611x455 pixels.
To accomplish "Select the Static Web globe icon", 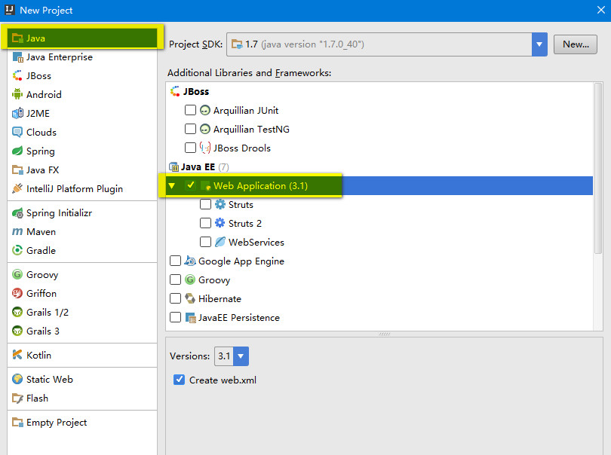I will coord(17,380).
